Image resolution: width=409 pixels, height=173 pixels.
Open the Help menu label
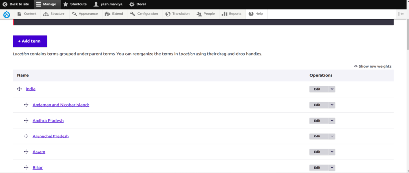pyautogui.click(x=259, y=14)
